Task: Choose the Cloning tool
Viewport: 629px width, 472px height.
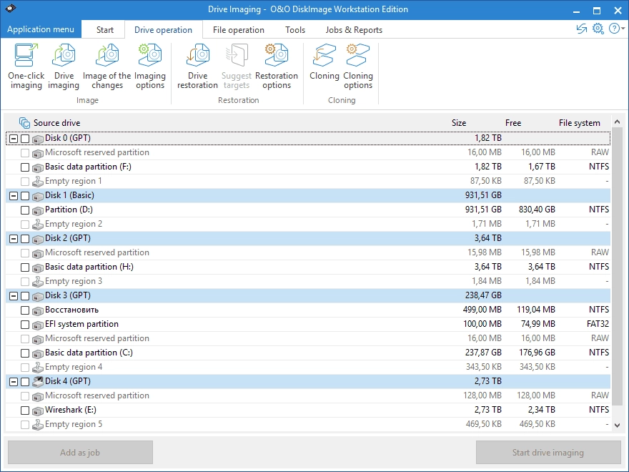Action: pos(324,63)
